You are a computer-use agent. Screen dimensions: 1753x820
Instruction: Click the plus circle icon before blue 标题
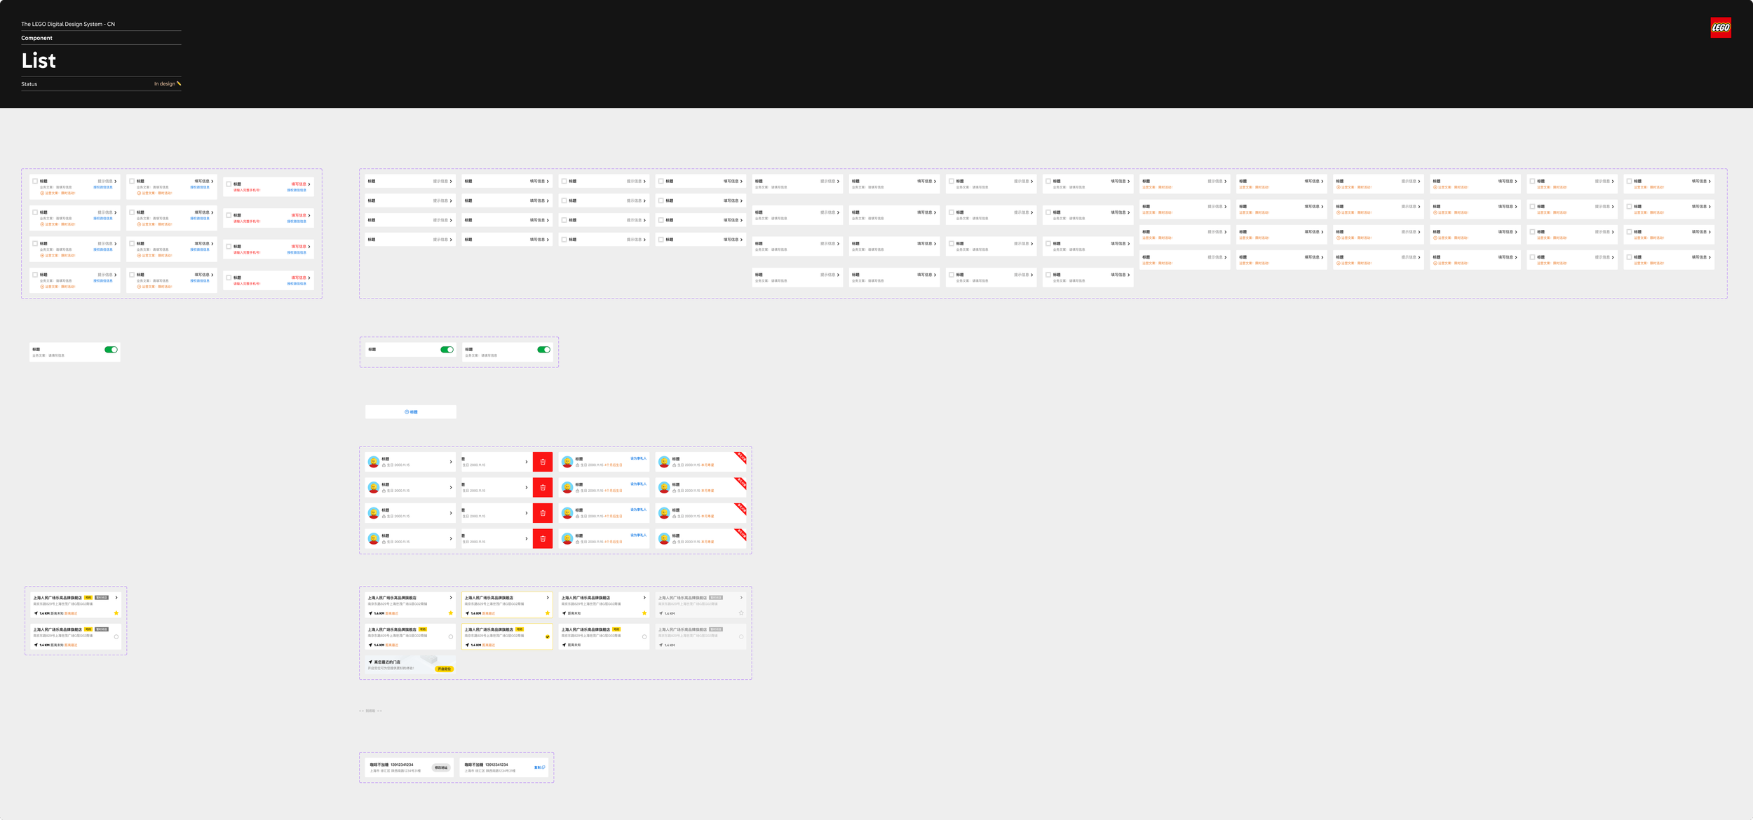tap(407, 412)
